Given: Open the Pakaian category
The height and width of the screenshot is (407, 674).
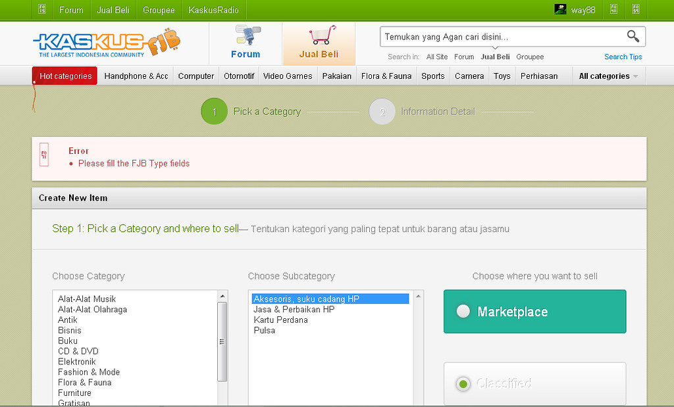Looking at the screenshot, I should [x=337, y=76].
